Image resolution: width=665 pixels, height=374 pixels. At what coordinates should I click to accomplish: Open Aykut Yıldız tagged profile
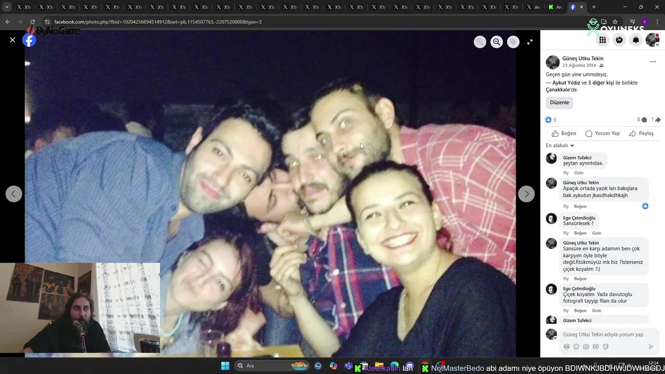point(566,83)
